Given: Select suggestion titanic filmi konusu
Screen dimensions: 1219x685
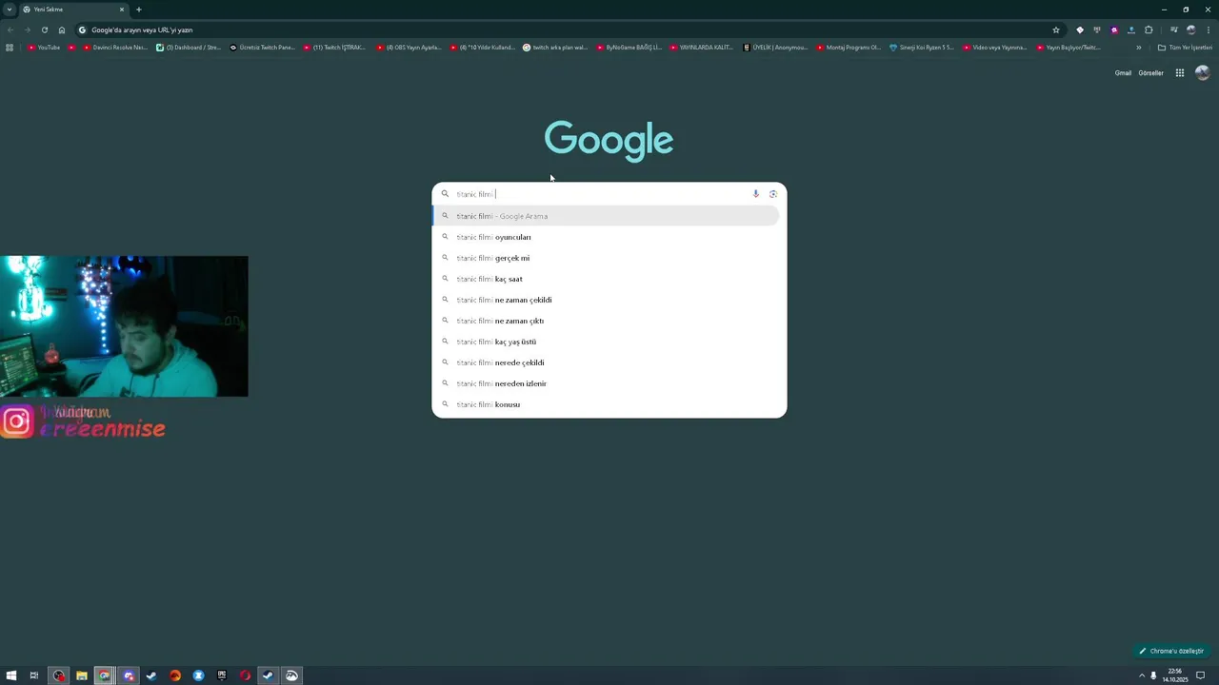Looking at the screenshot, I should point(606,404).
